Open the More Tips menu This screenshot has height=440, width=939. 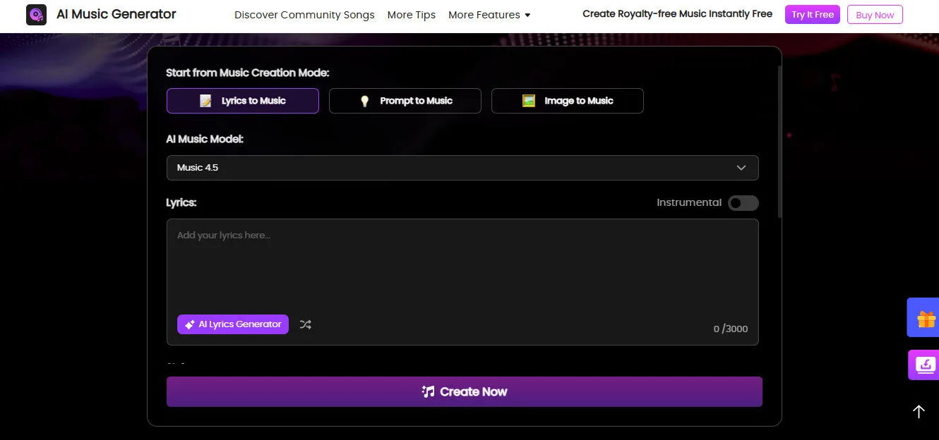pos(412,14)
